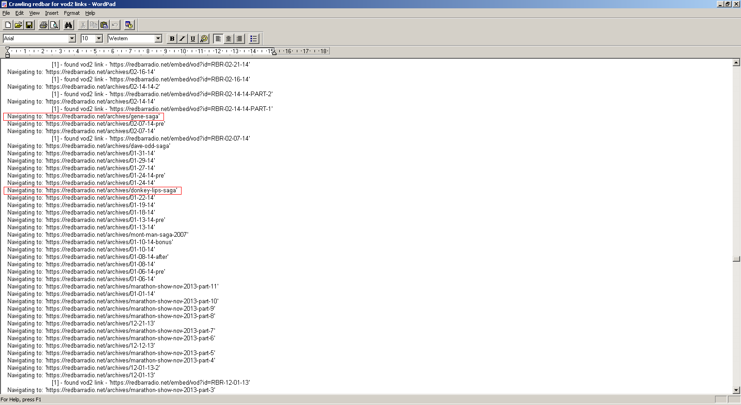The width and height of the screenshot is (741, 405).
Task: Click the line navigating to archives/dave-odd-saga
Action: tap(89, 146)
